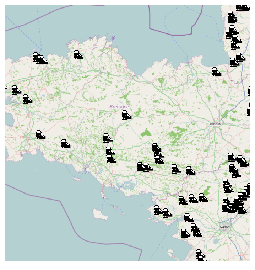Click the isolated train marker nearest the far southwestern coast
The width and height of the screenshot is (255, 270).
click(41, 135)
